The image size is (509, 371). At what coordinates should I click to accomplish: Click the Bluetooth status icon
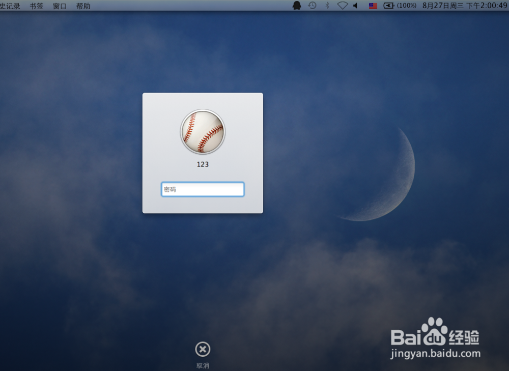pyautogui.click(x=327, y=5)
